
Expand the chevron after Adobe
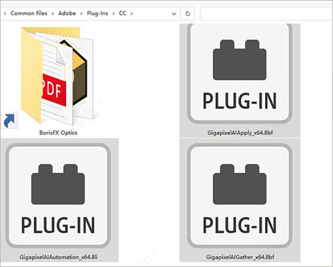pyautogui.click(x=81, y=14)
